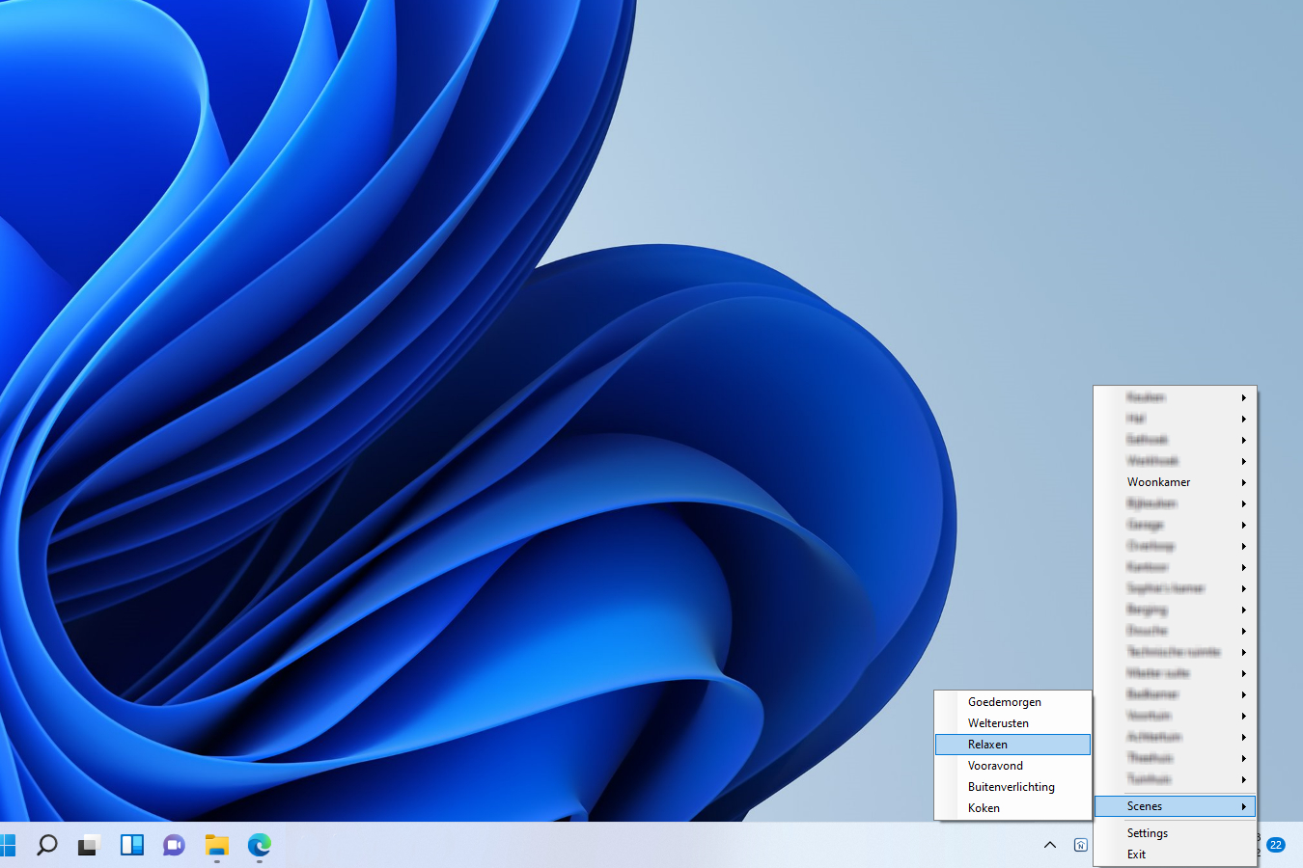
Task: Start the Koken scene
Action: click(x=984, y=808)
